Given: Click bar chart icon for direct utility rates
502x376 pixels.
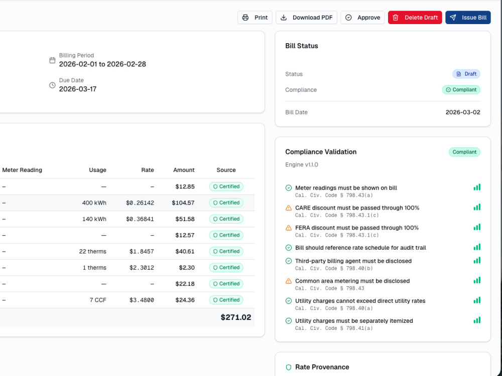Looking at the screenshot, I should (477, 300).
